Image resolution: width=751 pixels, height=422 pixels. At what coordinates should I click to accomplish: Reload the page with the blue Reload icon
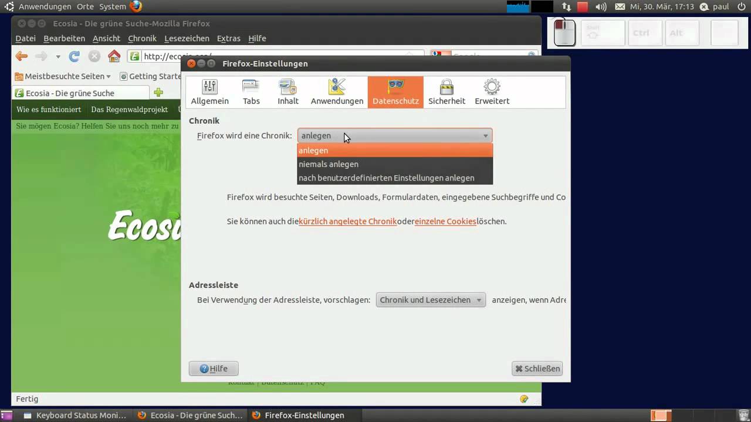coord(74,56)
